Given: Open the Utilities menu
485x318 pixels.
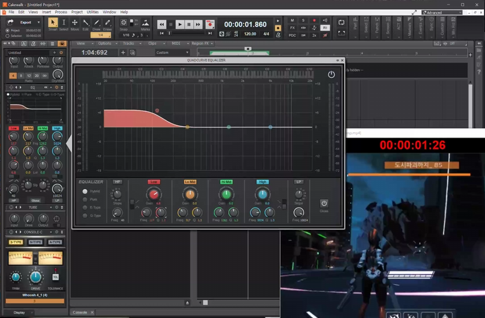Looking at the screenshot, I should click(92, 12).
